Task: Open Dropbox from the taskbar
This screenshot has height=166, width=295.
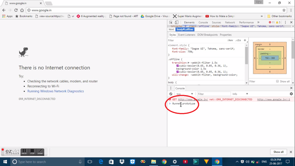Action: (122, 162)
